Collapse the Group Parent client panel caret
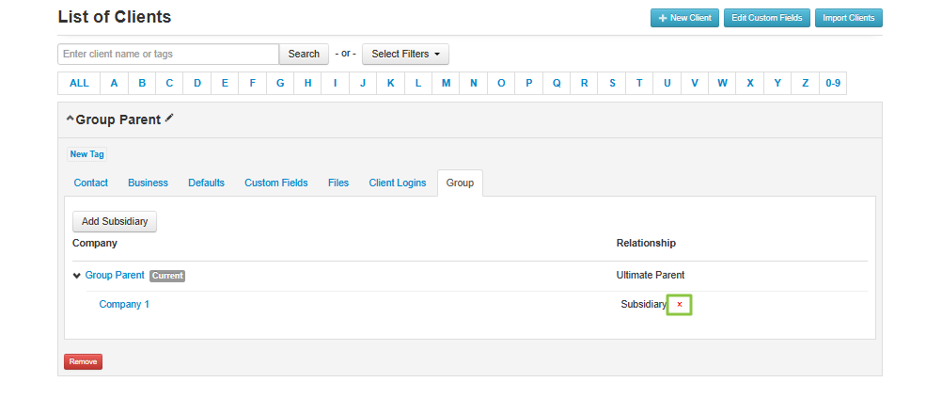Image resolution: width=926 pixels, height=398 pixels. [70, 119]
